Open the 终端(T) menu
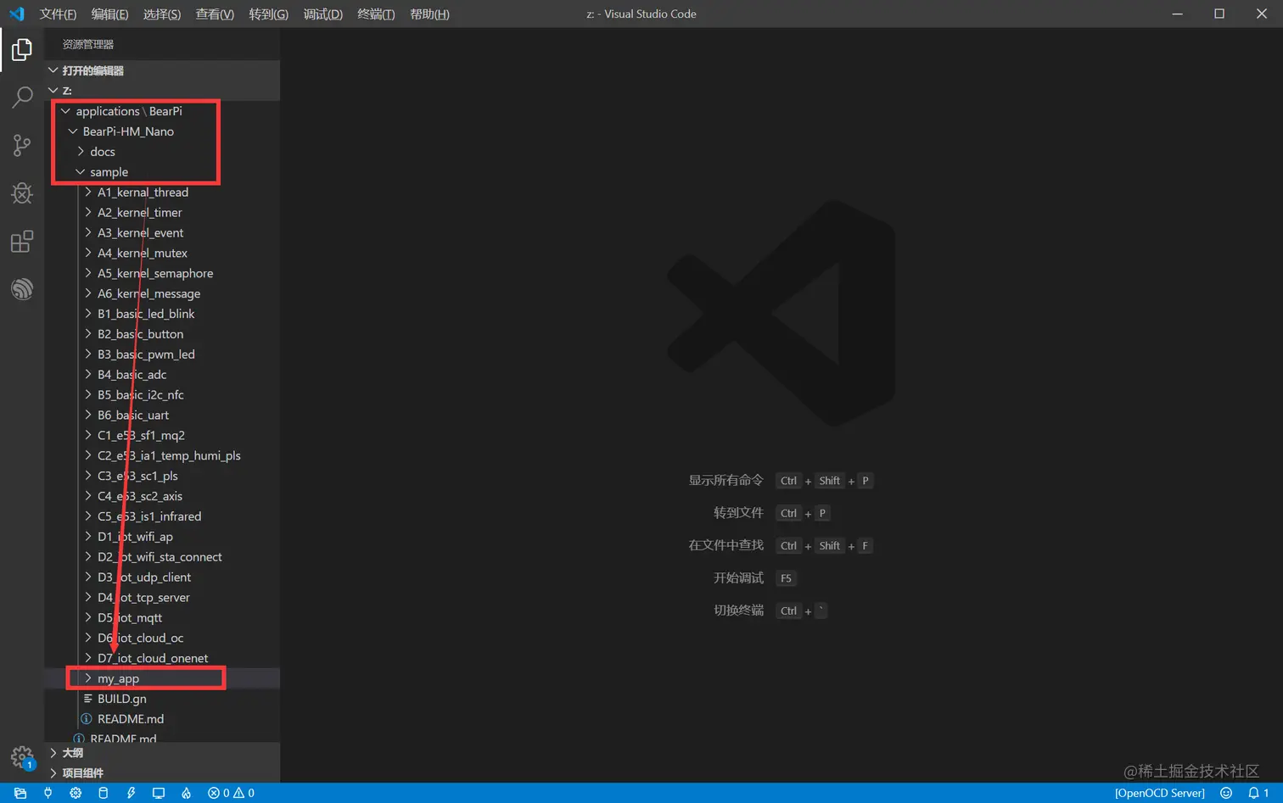The image size is (1283, 803). point(376,14)
